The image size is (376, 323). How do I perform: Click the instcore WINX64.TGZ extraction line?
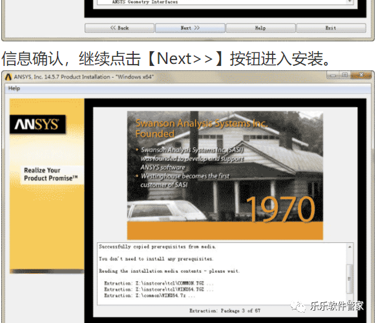[x=159, y=289]
